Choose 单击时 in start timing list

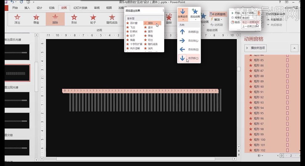pos(246,18)
